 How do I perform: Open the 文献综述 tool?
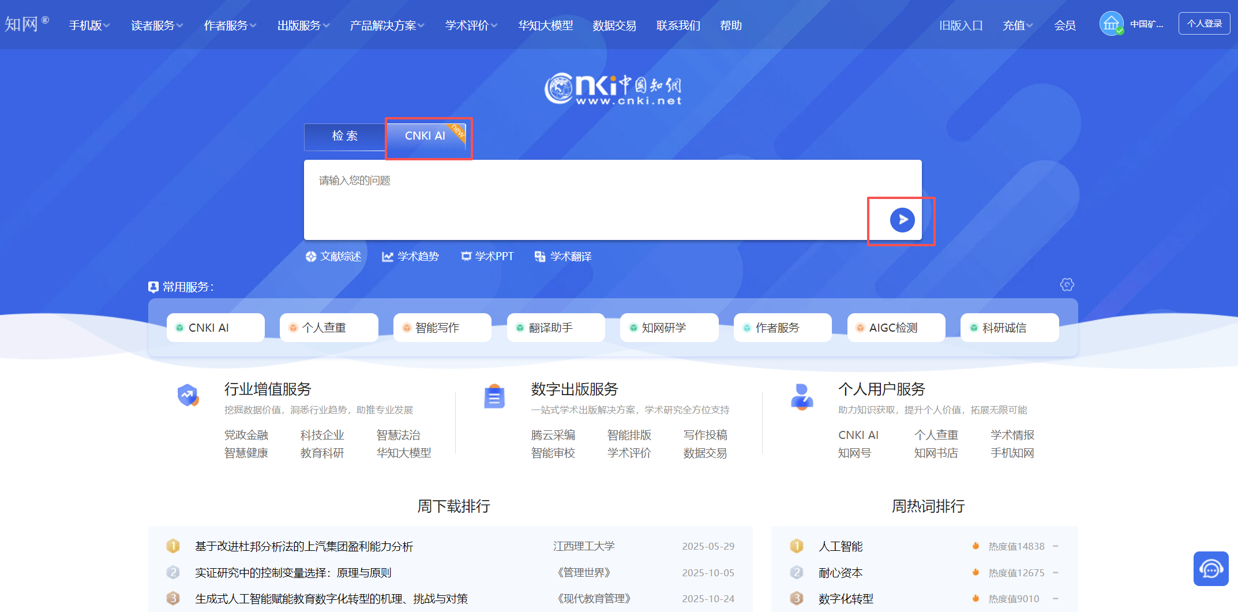333,257
